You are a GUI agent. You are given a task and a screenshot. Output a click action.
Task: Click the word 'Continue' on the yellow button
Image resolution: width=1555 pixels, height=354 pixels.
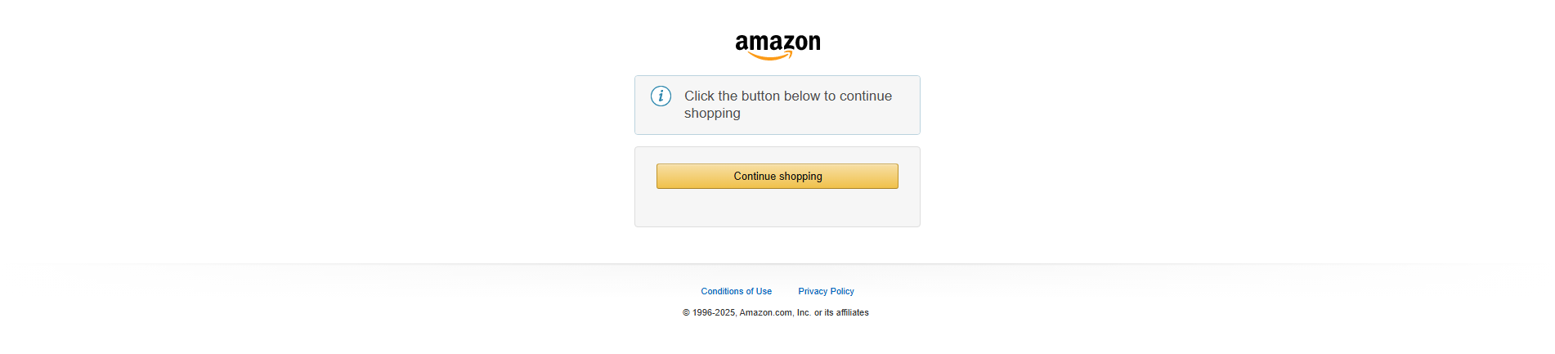pyautogui.click(x=755, y=176)
